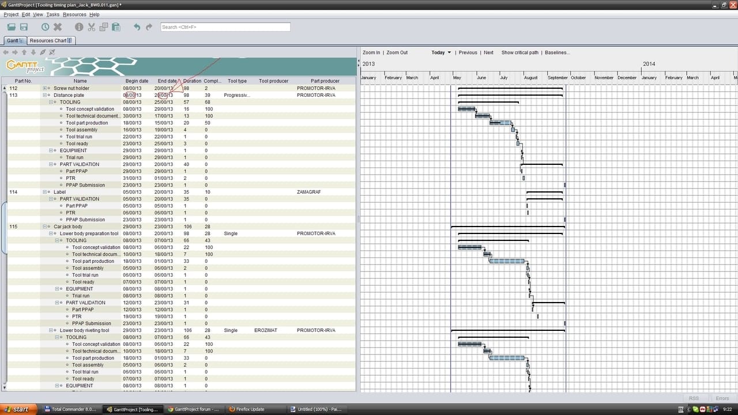Click the Save project icon
The width and height of the screenshot is (738, 415).
(24, 27)
